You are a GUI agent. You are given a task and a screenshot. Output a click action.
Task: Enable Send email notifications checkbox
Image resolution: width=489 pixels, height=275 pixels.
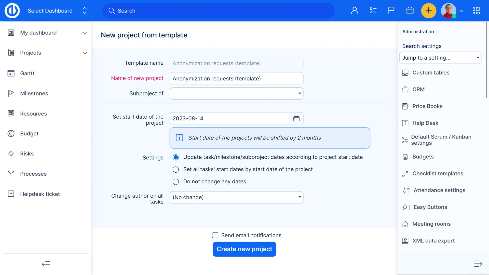pyautogui.click(x=215, y=235)
